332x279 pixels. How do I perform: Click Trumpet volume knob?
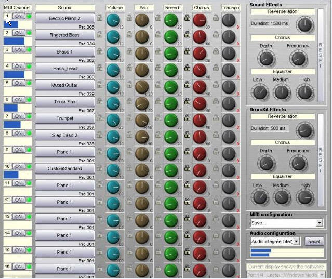pos(113,121)
